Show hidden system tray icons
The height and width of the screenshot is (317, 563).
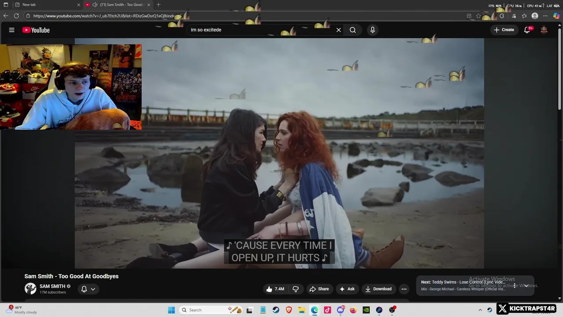click(480, 310)
